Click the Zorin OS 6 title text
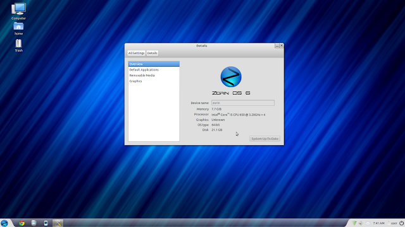Screen dimensions: 405x227 [x=231, y=93]
